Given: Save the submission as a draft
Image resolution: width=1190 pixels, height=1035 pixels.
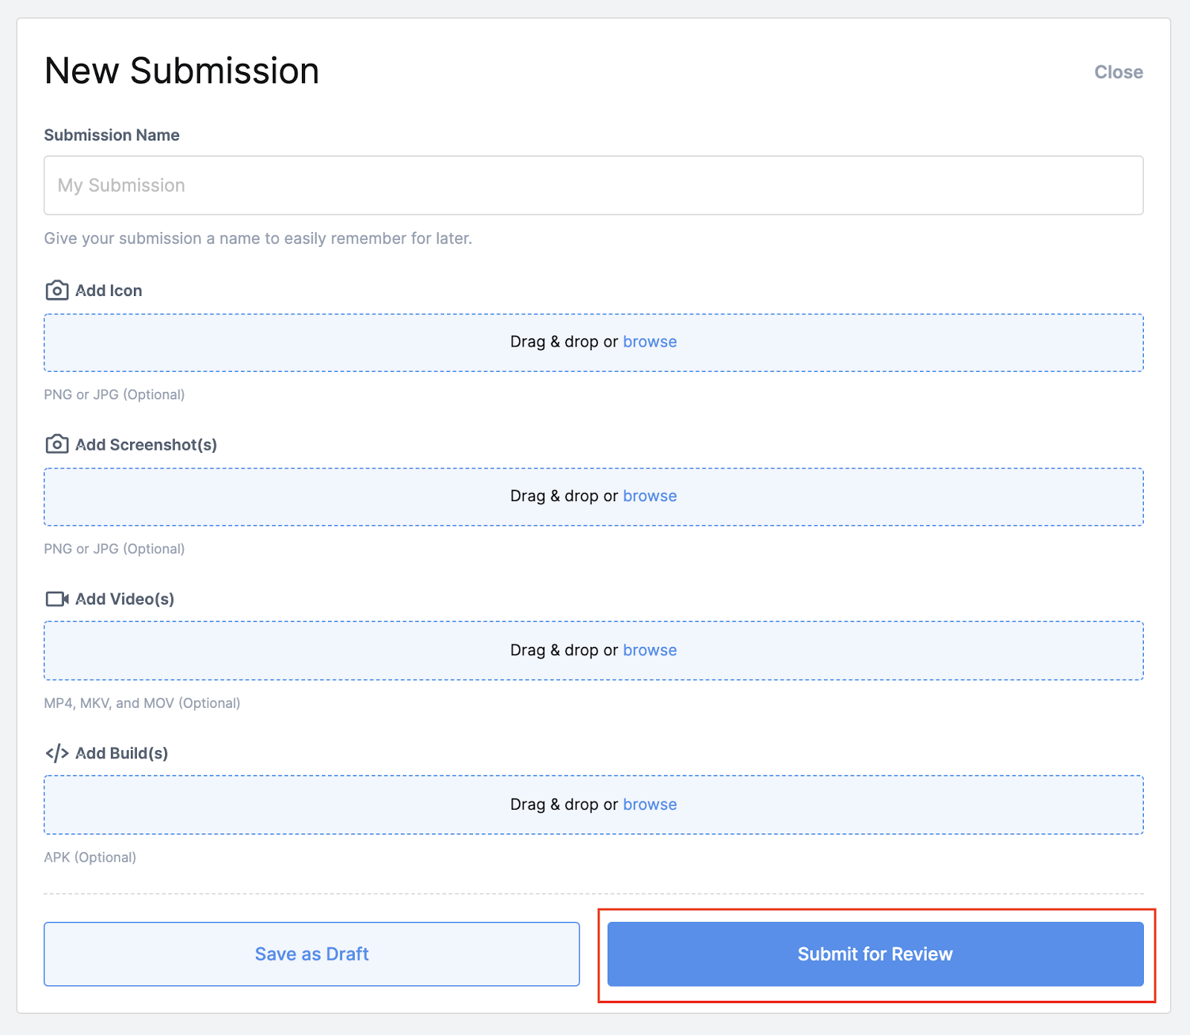Looking at the screenshot, I should (x=312, y=954).
